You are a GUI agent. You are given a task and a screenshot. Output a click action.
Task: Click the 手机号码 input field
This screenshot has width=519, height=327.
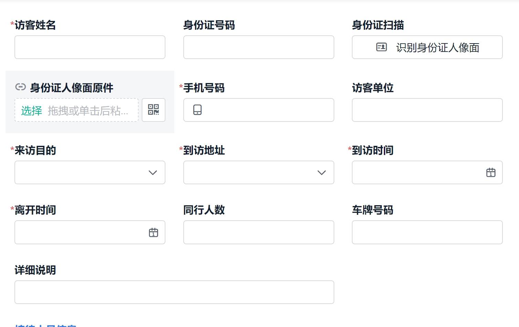(x=259, y=110)
